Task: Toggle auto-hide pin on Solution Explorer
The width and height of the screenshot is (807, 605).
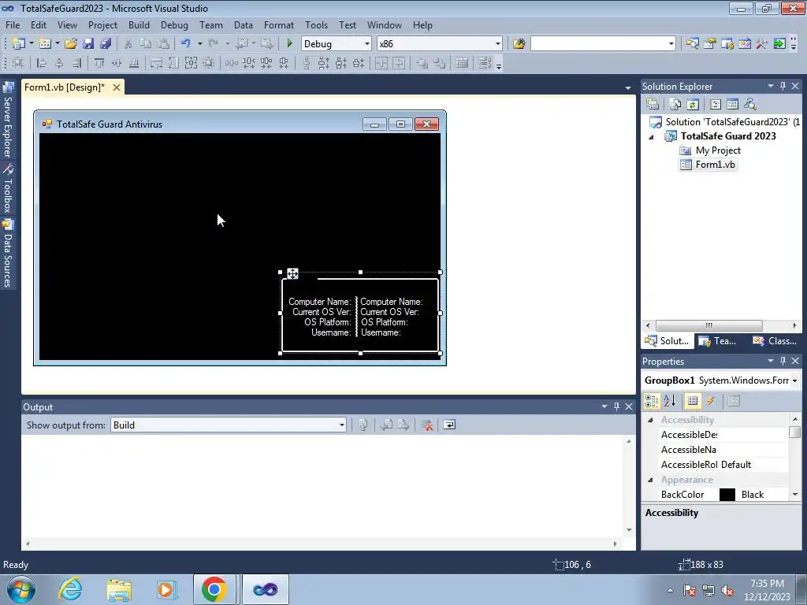Action: click(783, 86)
